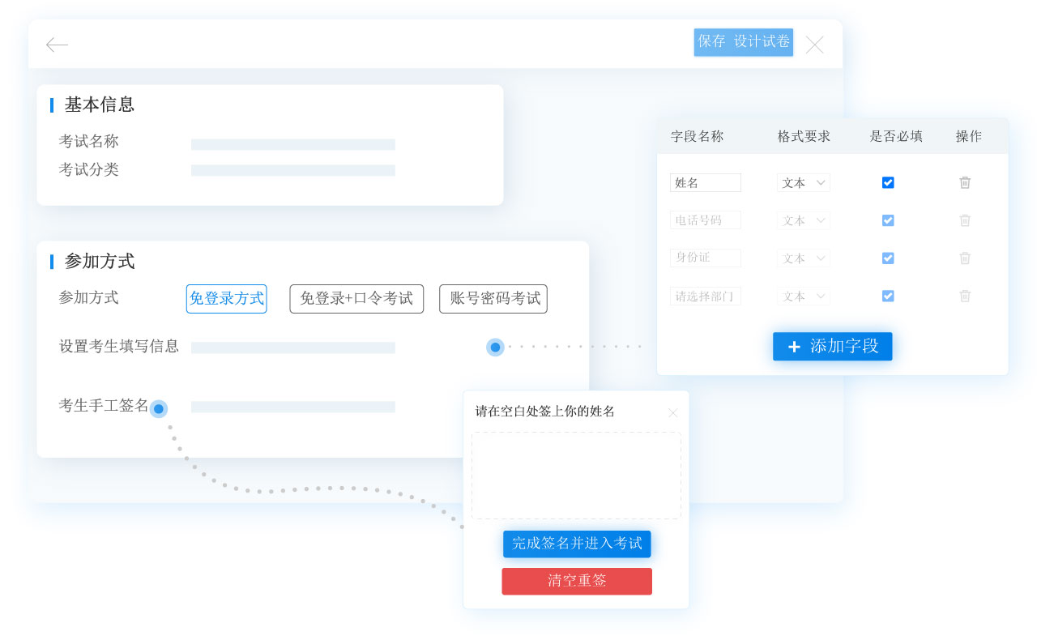Open format dropdown for 姓名 field

803,183
